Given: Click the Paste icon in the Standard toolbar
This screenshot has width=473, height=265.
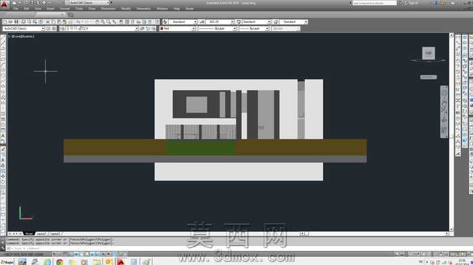Looking at the screenshot, I should tap(59, 22).
